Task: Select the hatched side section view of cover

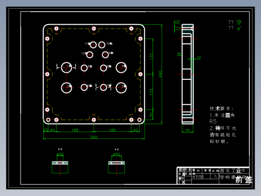Action: 188,74
